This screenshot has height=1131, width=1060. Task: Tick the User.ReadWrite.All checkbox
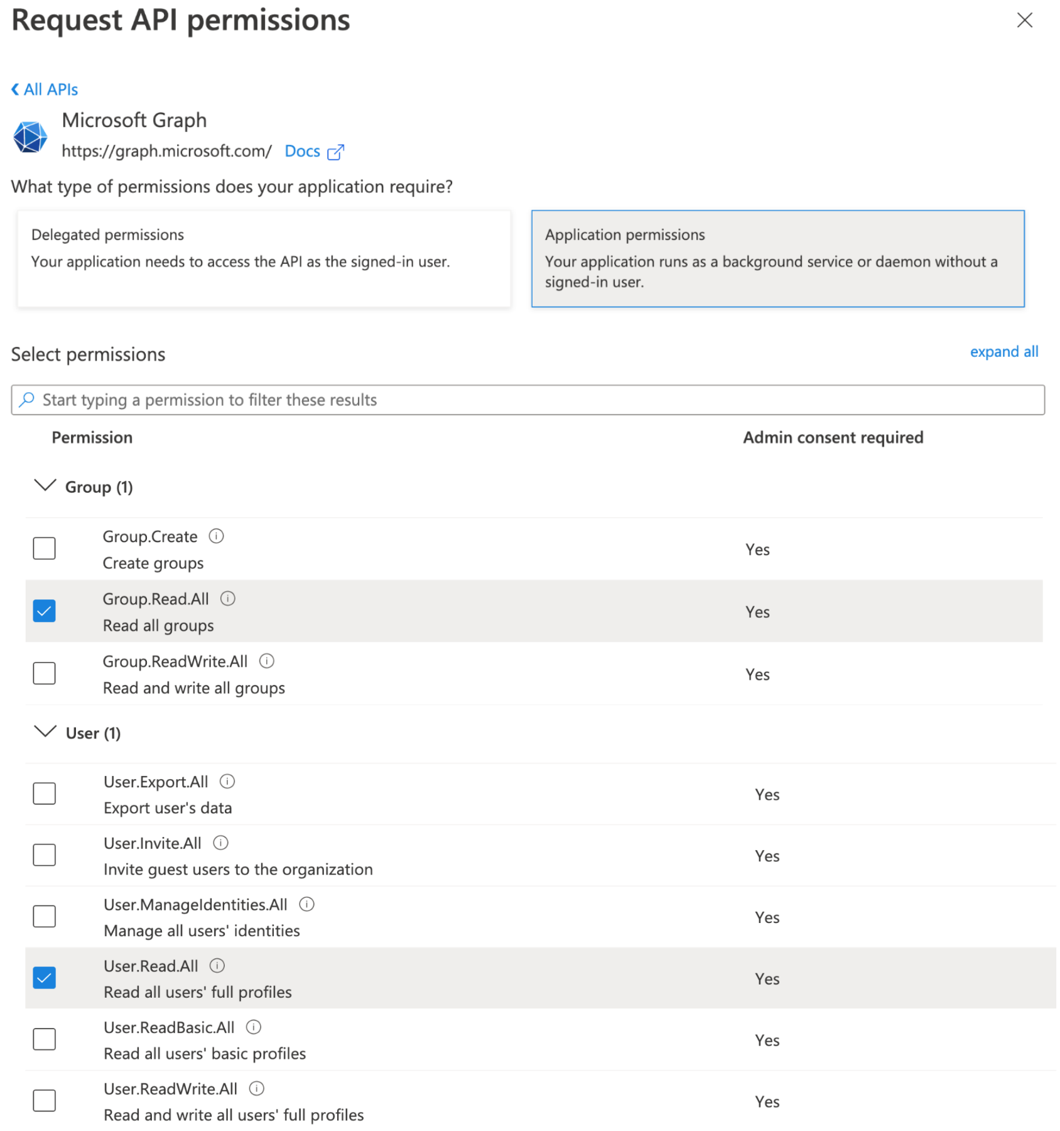[x=45, y=1100]
